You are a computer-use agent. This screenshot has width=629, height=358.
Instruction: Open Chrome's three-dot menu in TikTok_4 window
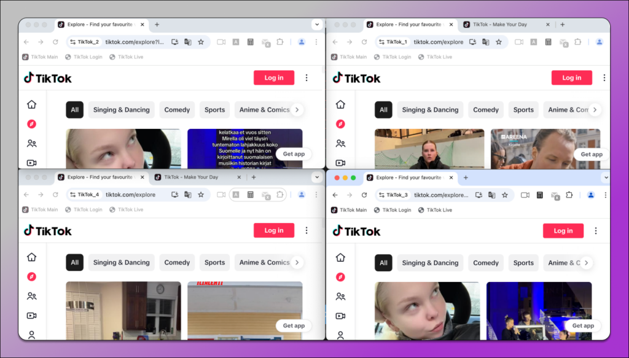[316, 195]
